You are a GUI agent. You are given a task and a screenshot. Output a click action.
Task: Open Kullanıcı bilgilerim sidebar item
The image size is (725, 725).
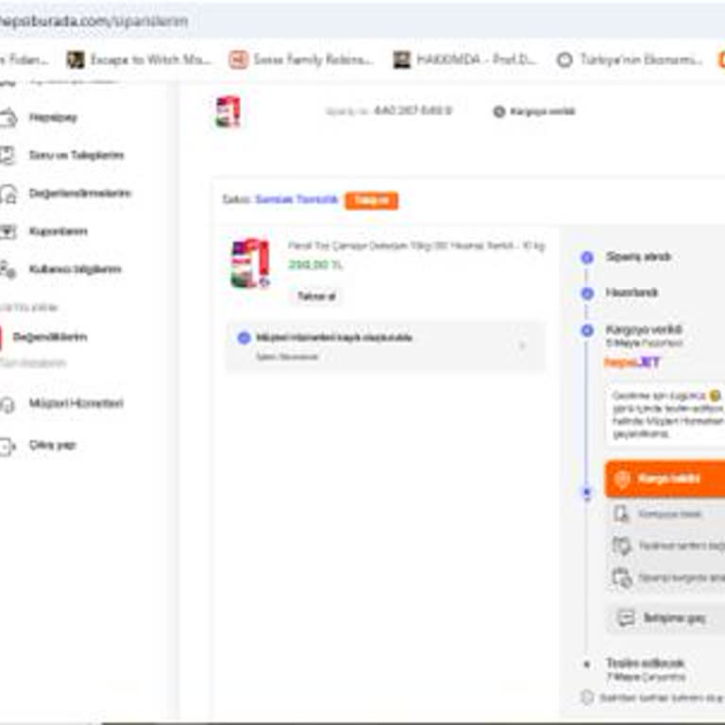[75, 269]
